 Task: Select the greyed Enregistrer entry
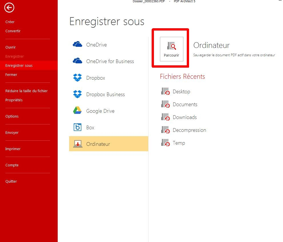pos(15,56)
